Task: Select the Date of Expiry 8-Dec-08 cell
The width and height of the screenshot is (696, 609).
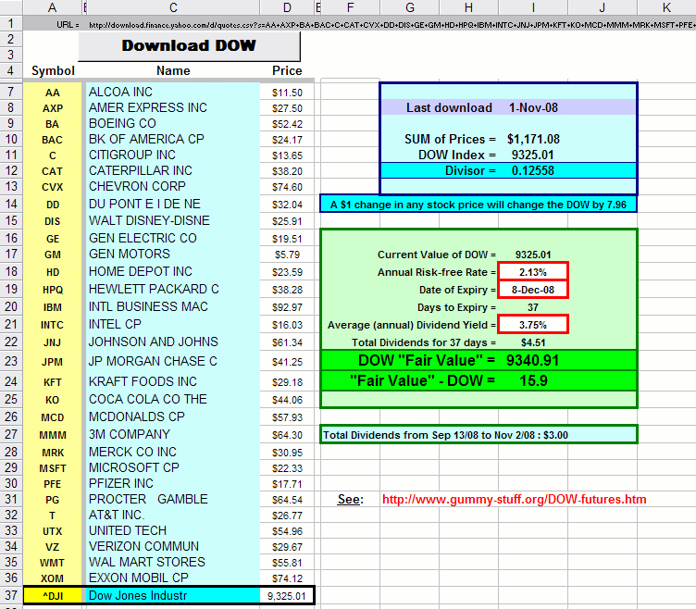Action: coord(533,290)
